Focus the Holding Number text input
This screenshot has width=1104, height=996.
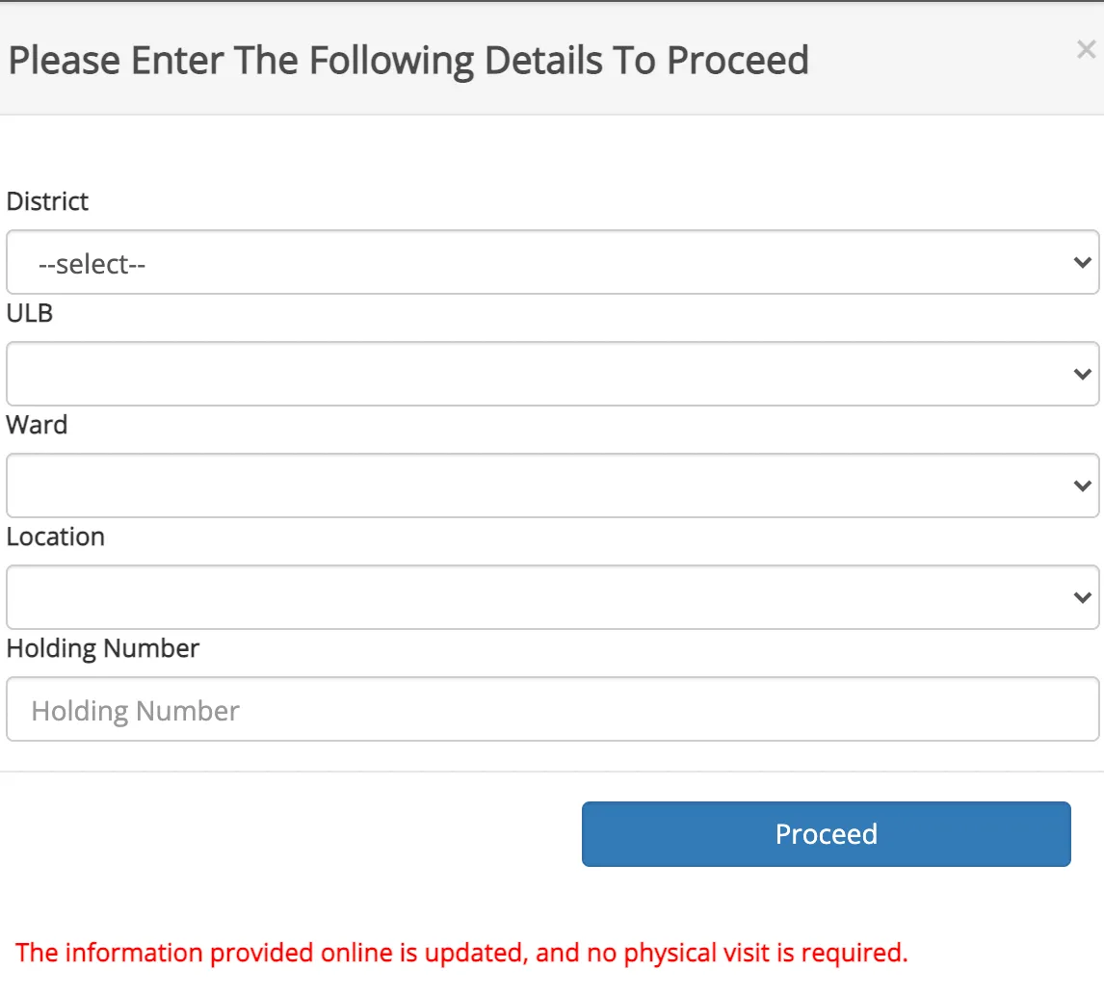point(552,709)
